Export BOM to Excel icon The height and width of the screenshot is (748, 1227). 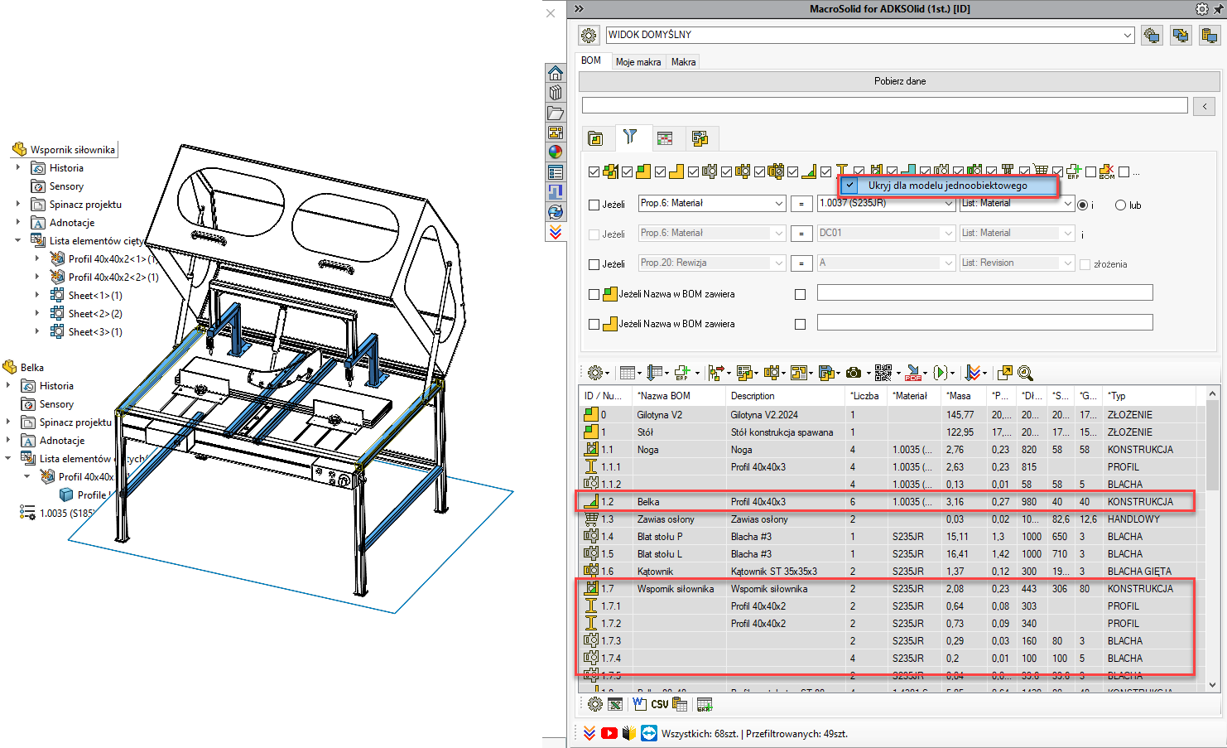pos(615,704)
